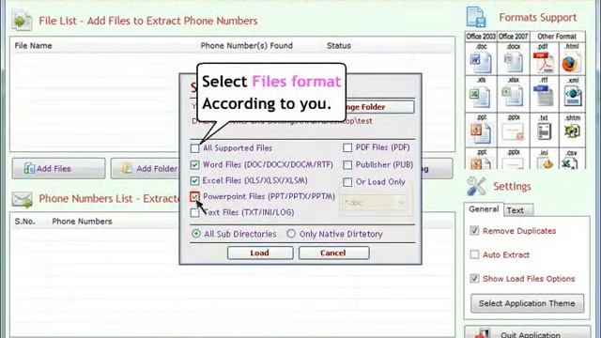Screen dimensions: 601x338
Task: Click the Other Format column header
Action: (557, 37)
